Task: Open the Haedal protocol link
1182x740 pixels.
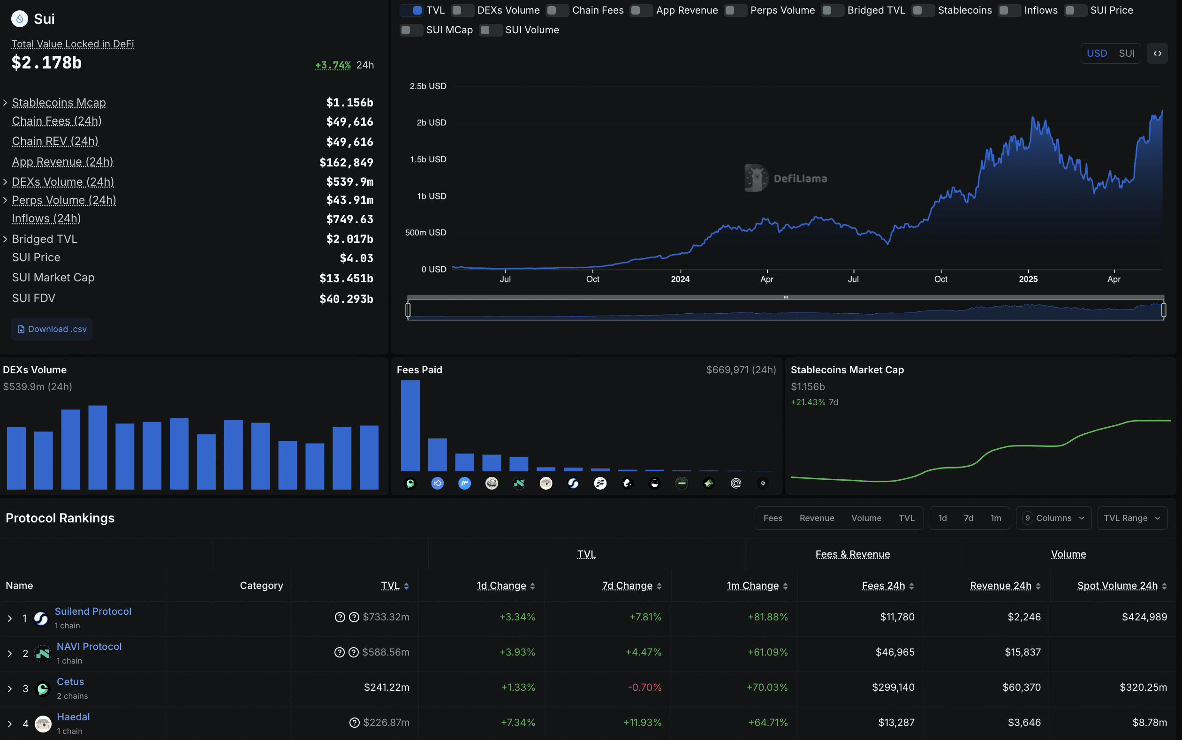Action: click(74, 717)
